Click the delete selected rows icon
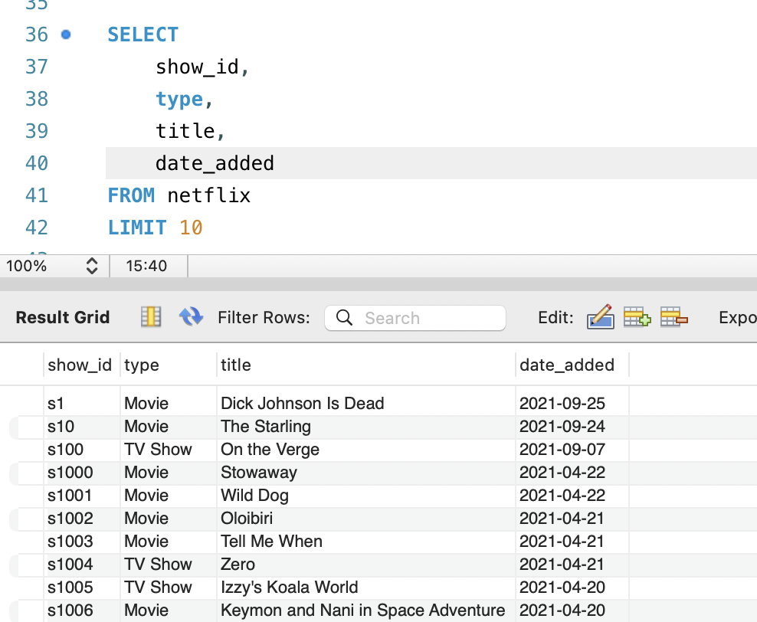 coord(674,318)
